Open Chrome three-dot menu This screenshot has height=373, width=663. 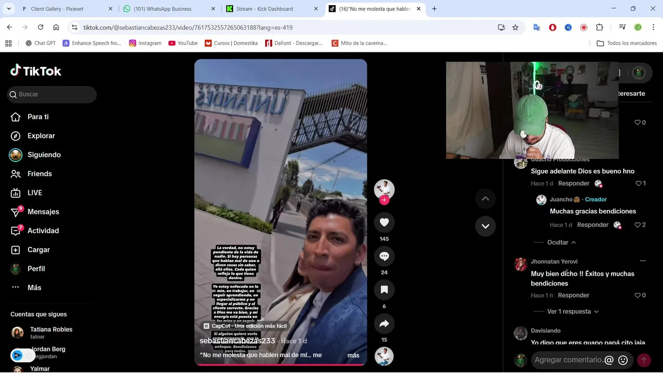pyautogui.click(x=653, y=27)
